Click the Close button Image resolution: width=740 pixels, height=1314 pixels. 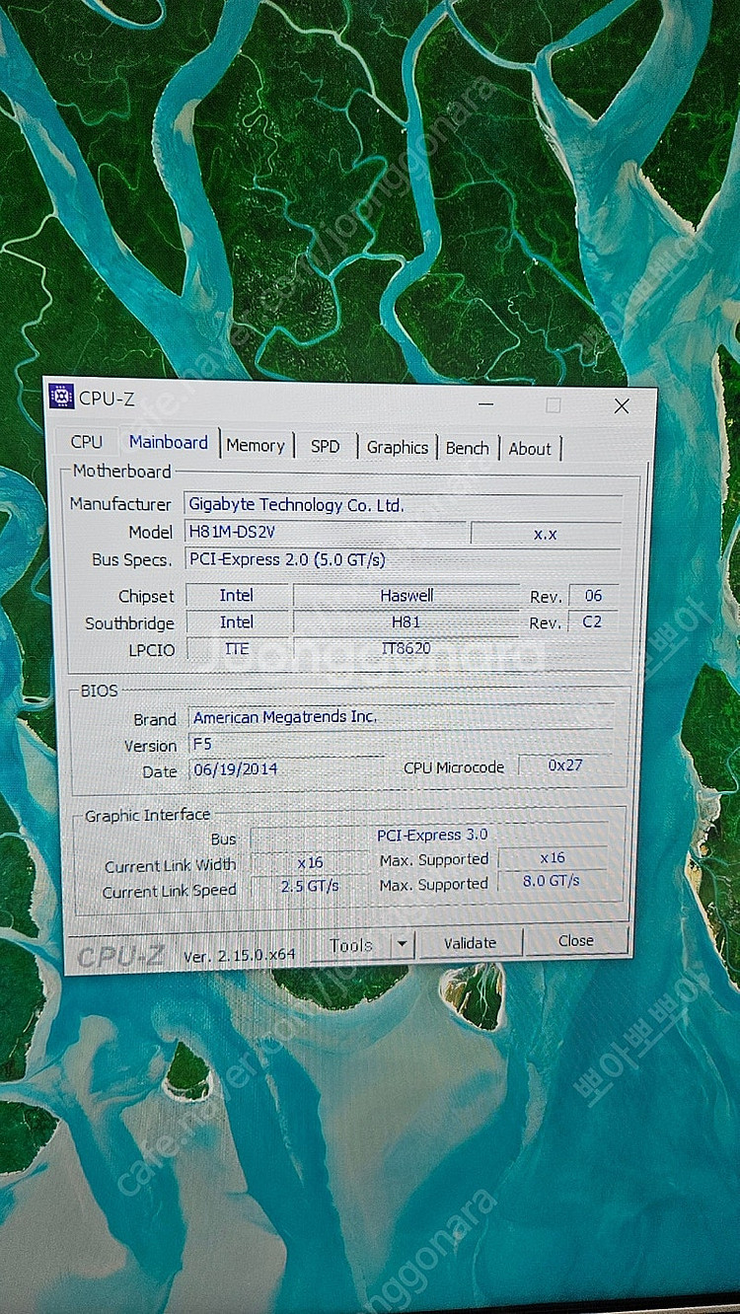(x=576, y=941)
